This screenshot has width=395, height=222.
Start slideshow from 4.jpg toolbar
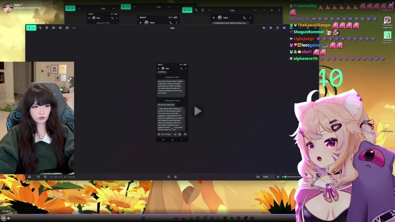pyautogui.click(x=67, y=28)
